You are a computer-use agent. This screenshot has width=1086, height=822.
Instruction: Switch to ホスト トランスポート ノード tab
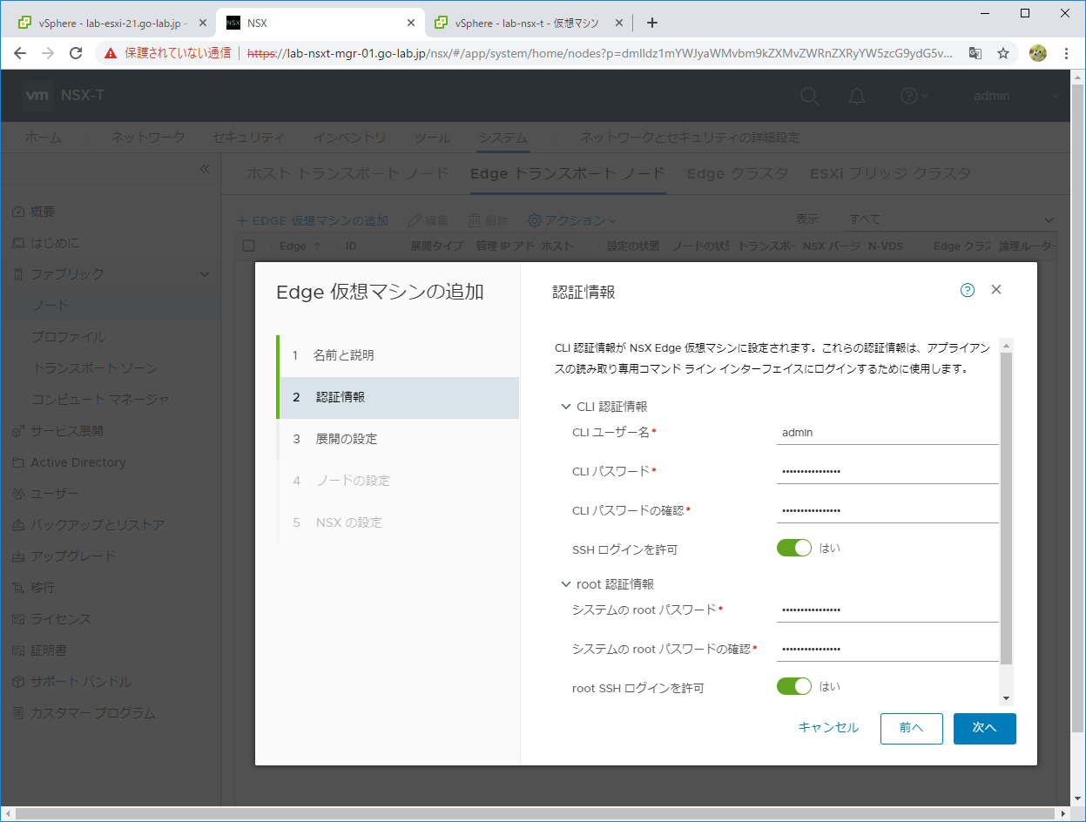pyautogui.click(x=347, y=173)
